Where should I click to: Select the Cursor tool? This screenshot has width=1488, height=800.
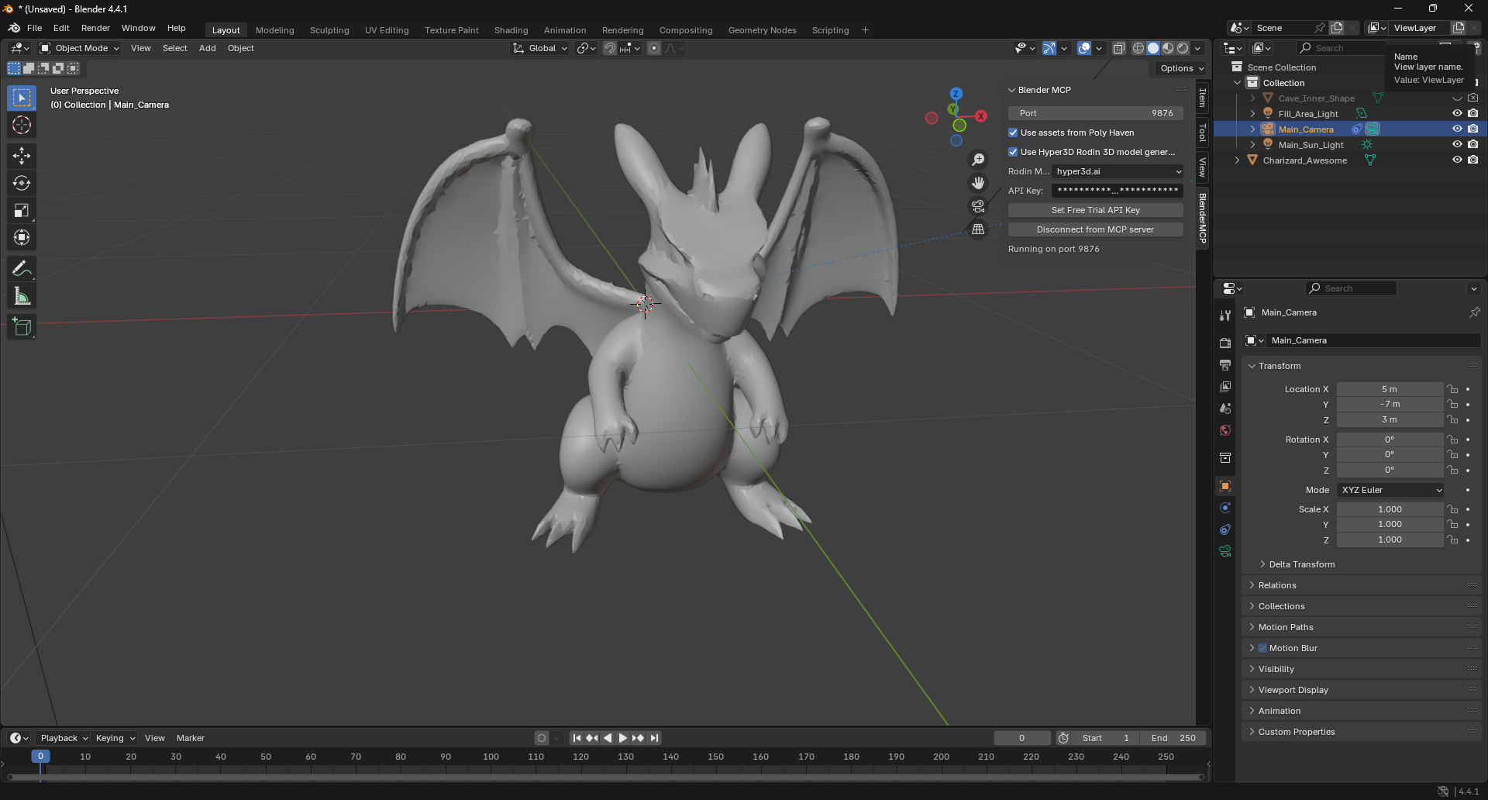22,125
